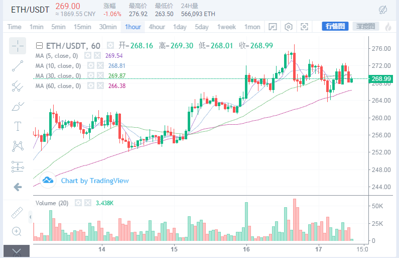Click the -1.06% change value

[x=112, y=14]
